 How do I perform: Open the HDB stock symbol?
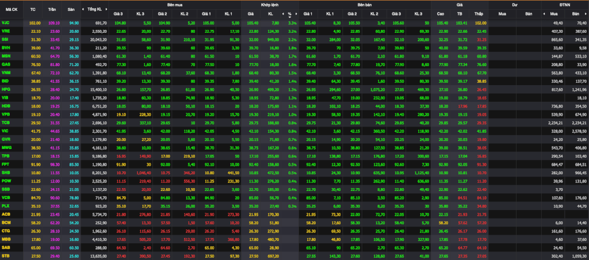coord(6,106)
